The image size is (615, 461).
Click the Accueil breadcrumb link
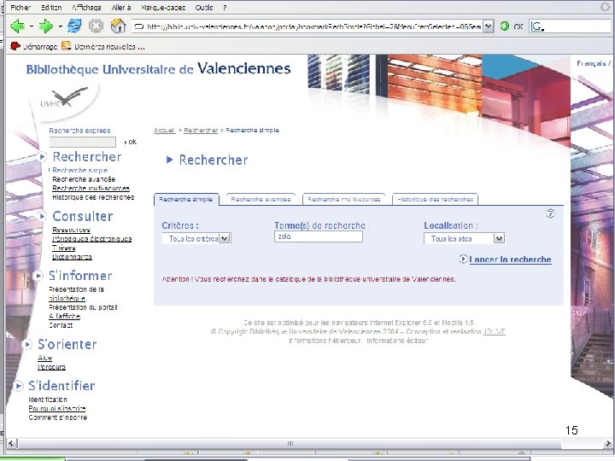(164, 130)
